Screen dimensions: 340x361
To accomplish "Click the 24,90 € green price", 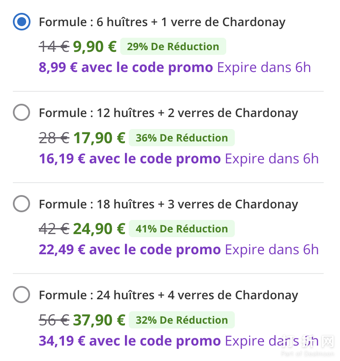I will (x=99, y=229).
